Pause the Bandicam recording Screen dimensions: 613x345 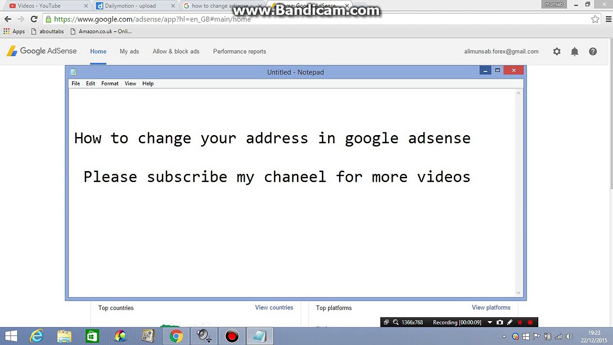coord(520,322)
